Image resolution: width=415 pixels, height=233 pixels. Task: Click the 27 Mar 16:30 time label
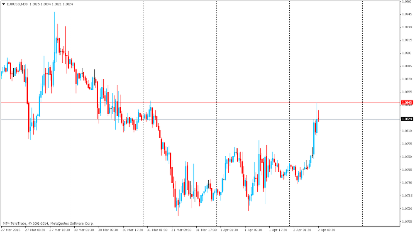tap(59, 230)
